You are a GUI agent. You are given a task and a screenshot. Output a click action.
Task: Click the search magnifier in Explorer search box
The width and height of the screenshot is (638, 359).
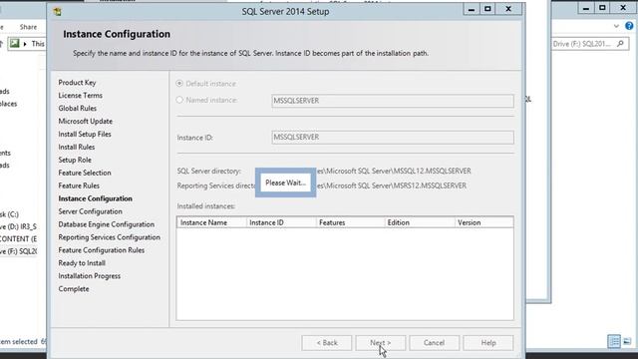(x=620, y=44)
